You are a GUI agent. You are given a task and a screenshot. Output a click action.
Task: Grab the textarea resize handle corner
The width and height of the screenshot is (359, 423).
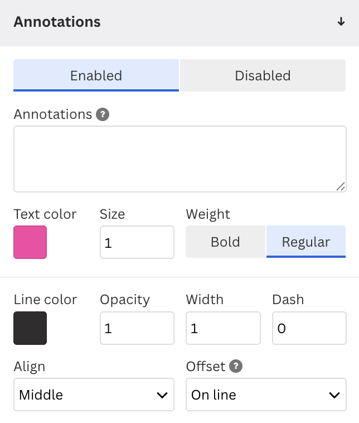(x=341, y=186)
